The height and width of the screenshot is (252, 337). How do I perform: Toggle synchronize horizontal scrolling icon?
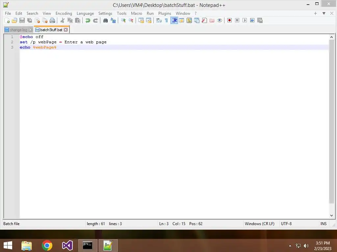point(148,20)
